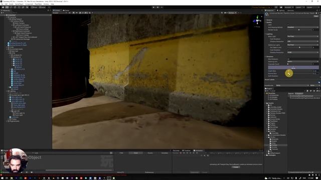Image resolution: width=321 pixels, height=180 pixels.
Task: Click the Step frame button
Action: coord(162,7)
